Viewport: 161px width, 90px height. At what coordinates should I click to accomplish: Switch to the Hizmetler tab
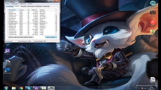pos(23,6)
